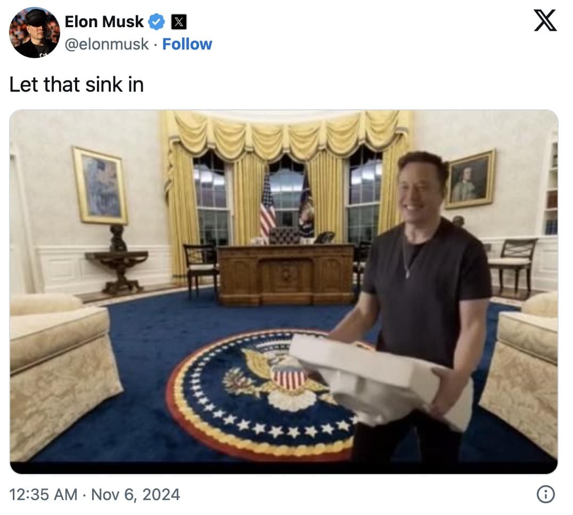
Task: Click the black X affiliation badge beside the name
Action: click(179, 22)
